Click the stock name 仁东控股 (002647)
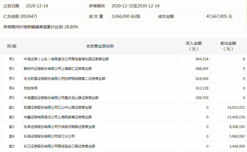Screen dimensions: 247x152 (x=20, y=16)
